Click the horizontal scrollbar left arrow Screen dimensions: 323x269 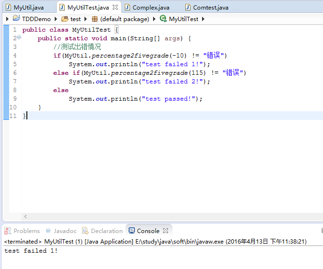(x=25, y=217)
